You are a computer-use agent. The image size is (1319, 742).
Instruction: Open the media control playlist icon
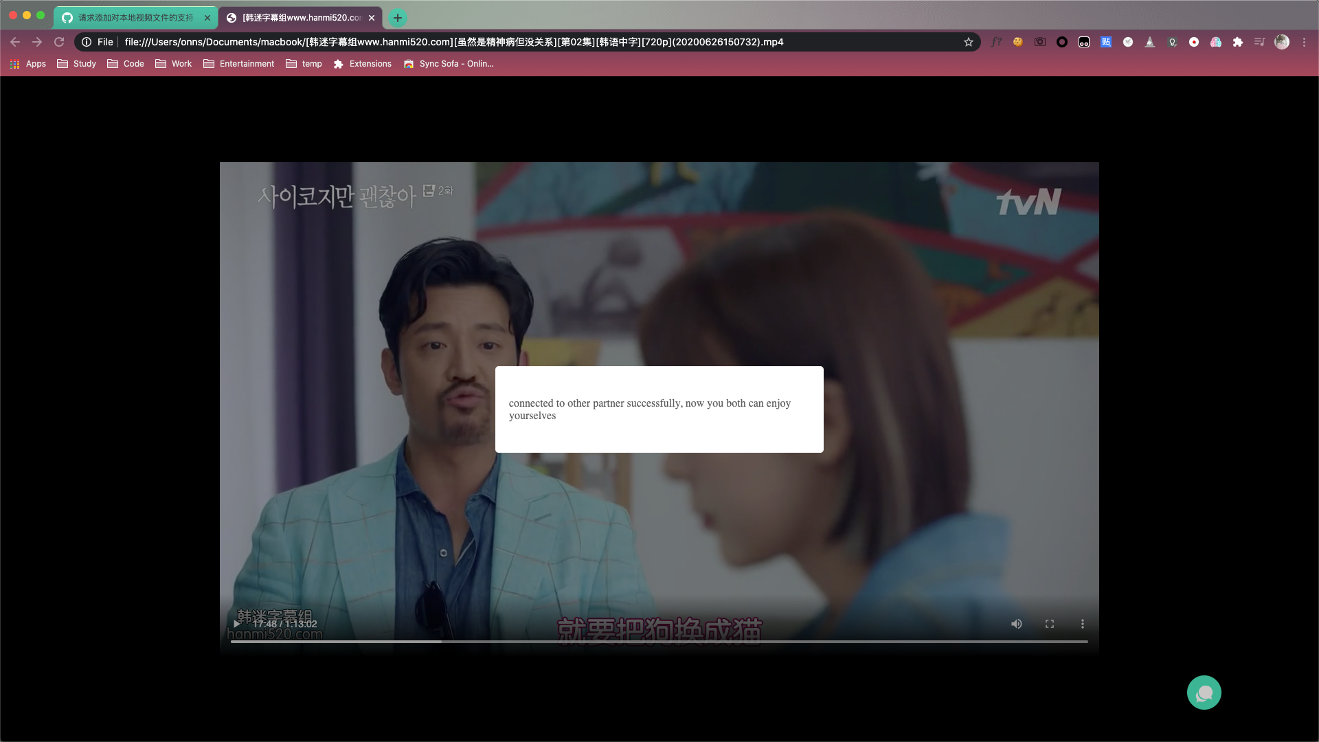pos(1259,42)
